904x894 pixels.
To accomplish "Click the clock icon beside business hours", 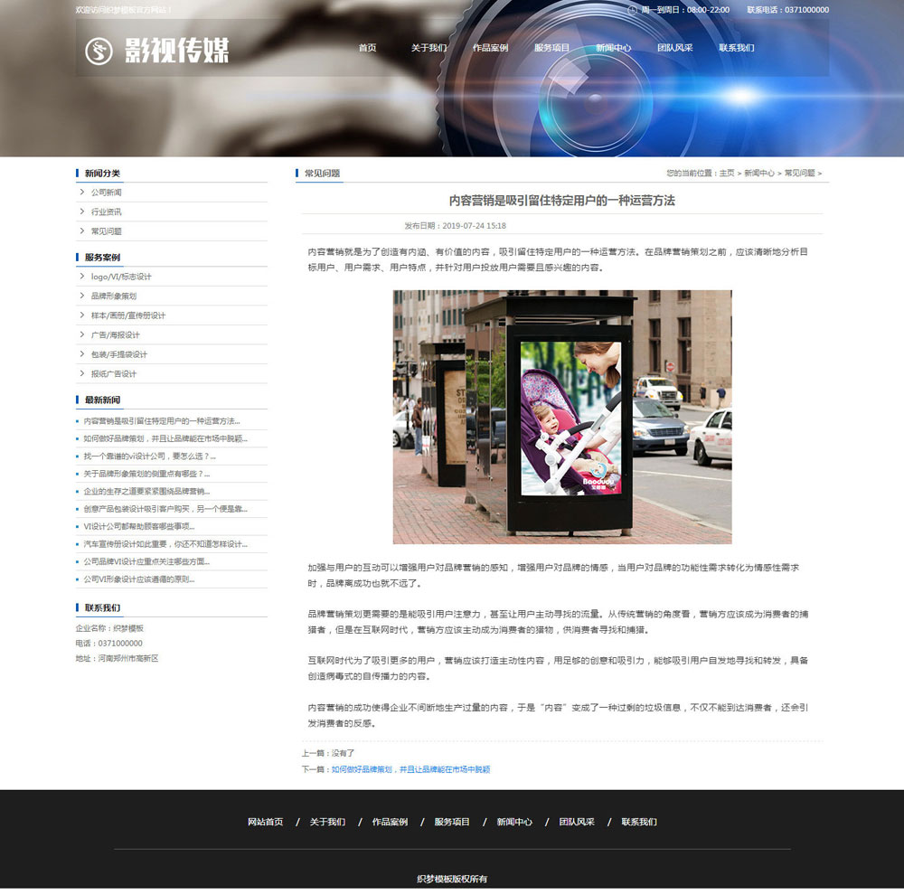I will 633,10.
